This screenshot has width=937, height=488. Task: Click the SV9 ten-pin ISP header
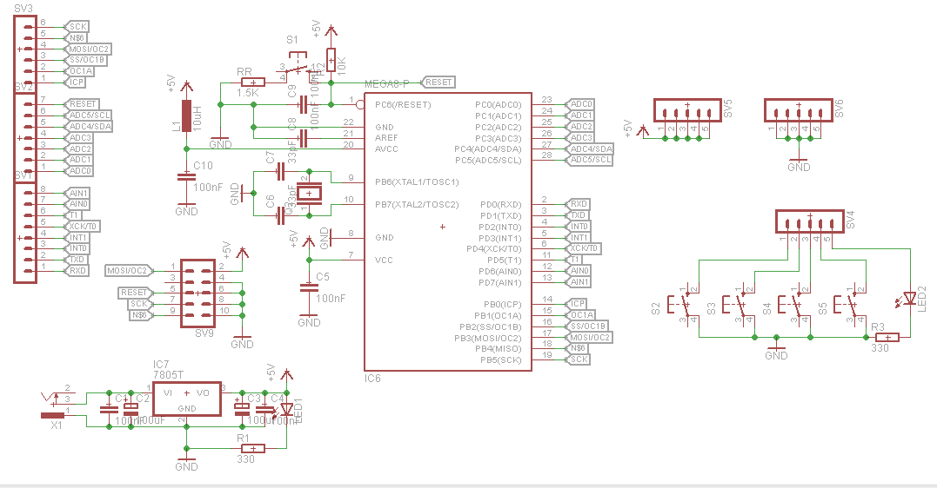(197, 293)
